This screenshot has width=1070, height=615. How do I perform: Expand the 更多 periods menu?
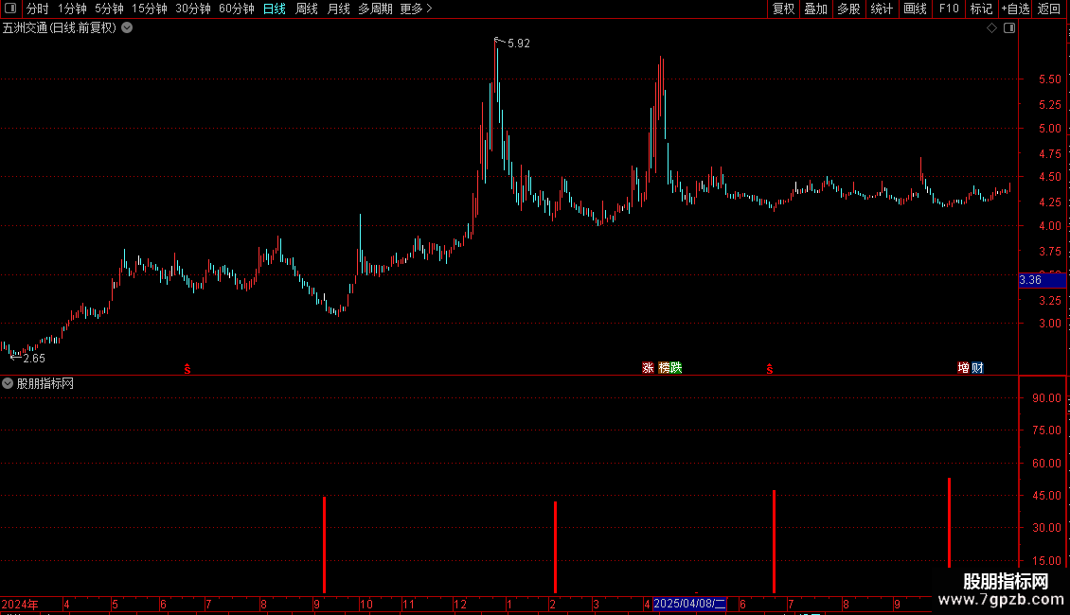point(416,9)
